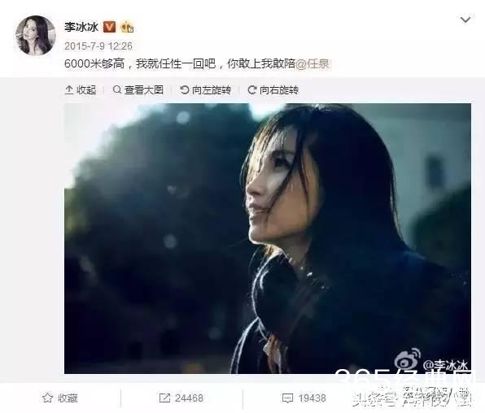Click the clockwise rotate arrow icon
The width and height of the screenshot is (485, 413).
(x=252, y=90)
